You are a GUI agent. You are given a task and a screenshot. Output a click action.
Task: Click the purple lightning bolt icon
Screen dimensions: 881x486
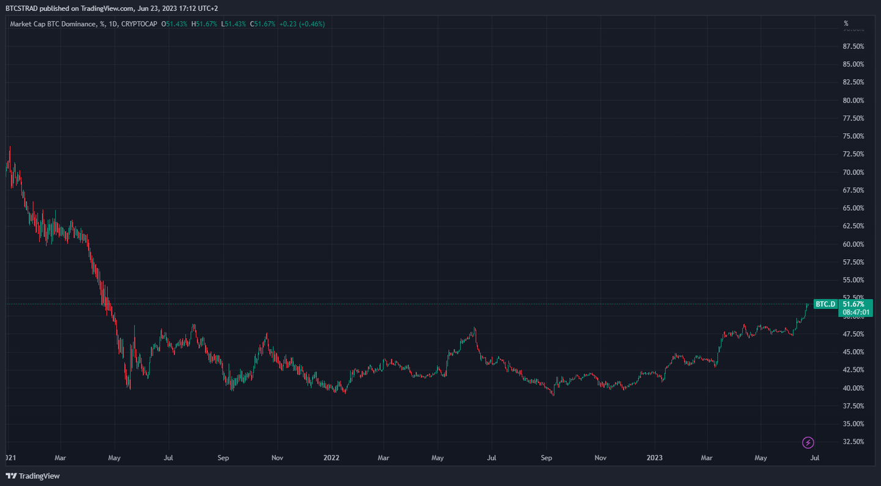pos(808,442)
